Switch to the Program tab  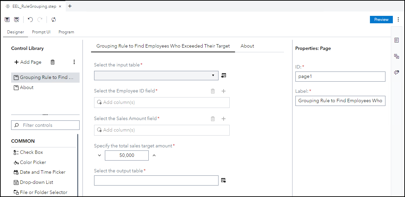tap(66, 32)
